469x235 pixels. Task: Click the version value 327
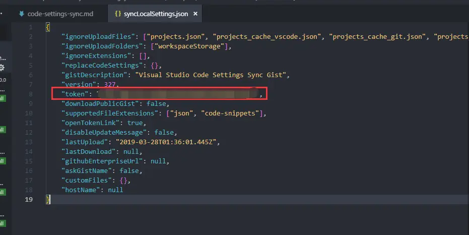[x=110, y=84]
